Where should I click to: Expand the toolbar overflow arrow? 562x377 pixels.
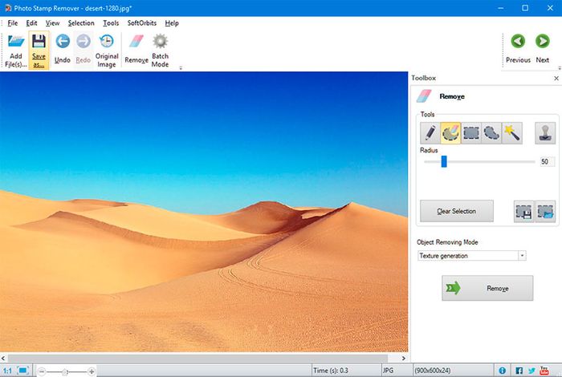coord(181,68)
